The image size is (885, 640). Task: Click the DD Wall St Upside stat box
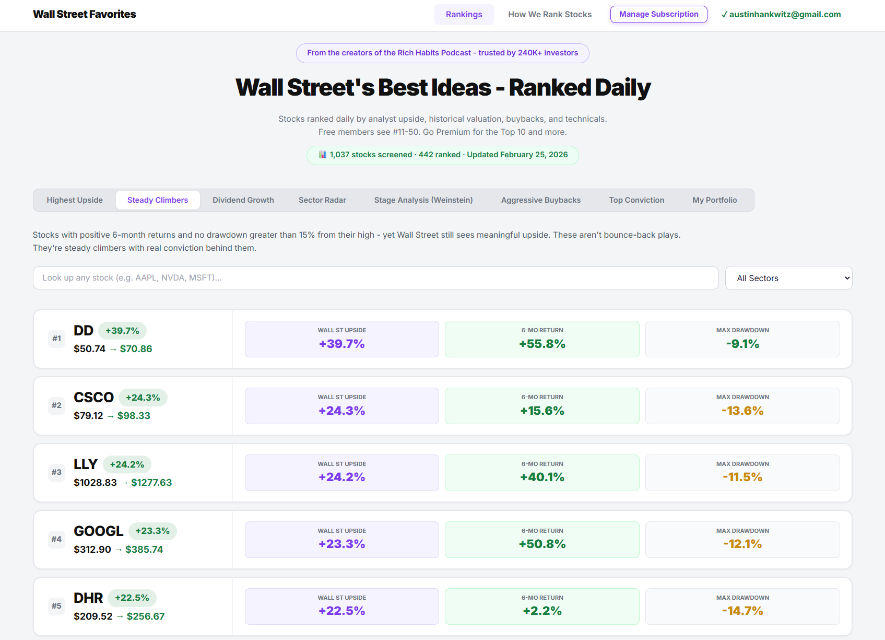click(342, 339)
